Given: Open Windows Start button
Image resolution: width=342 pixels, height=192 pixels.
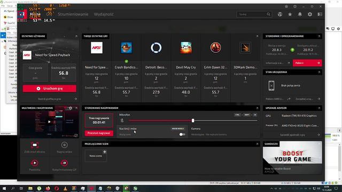Looking at the screenshot, I should [4, 188].
